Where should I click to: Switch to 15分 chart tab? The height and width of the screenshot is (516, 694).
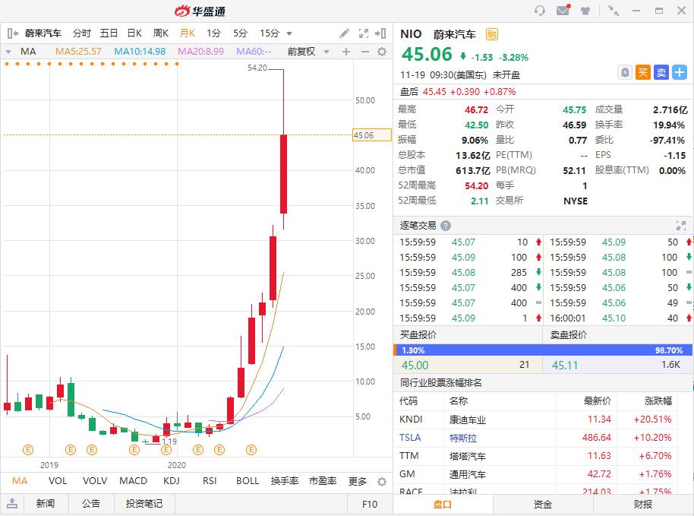tap(269, 33)
